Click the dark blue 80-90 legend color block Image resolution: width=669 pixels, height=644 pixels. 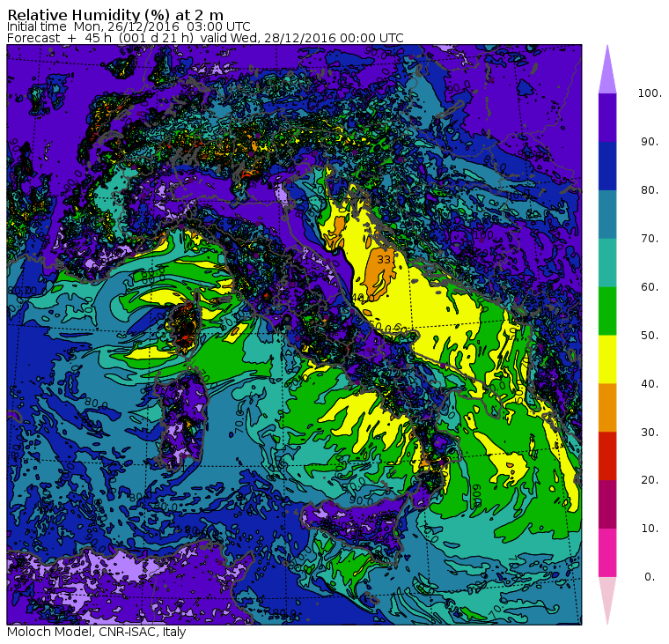(x=607, y=166)
